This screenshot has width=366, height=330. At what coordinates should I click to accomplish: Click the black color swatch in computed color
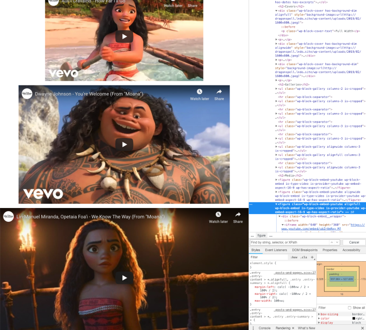(x=354, y=318)
